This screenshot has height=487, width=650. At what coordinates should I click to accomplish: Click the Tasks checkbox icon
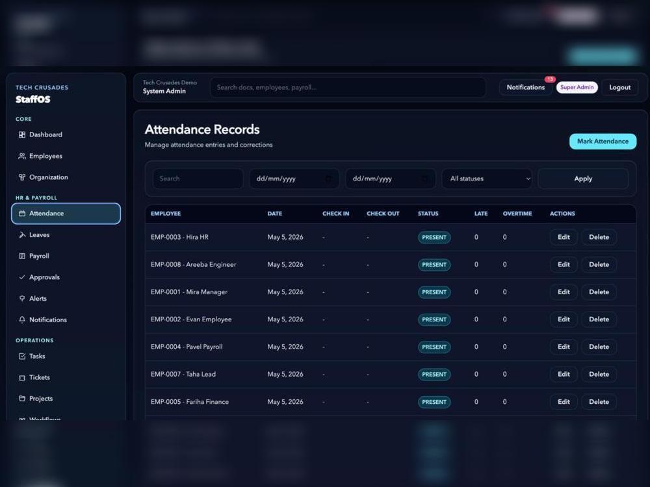22,356
